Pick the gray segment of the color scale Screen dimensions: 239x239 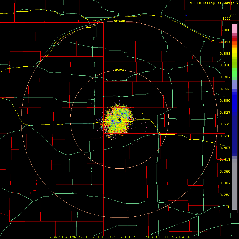coord(234,185)
